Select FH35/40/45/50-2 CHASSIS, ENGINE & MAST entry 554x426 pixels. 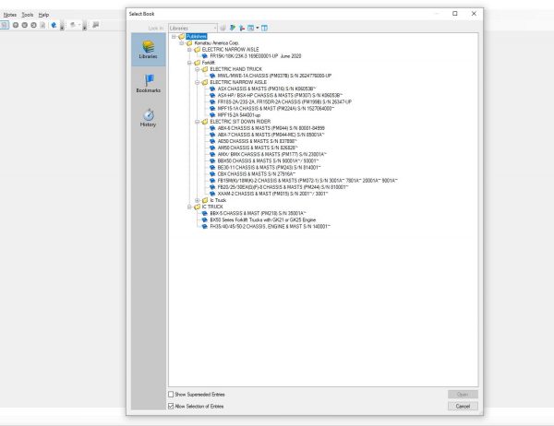pos(271,226)
